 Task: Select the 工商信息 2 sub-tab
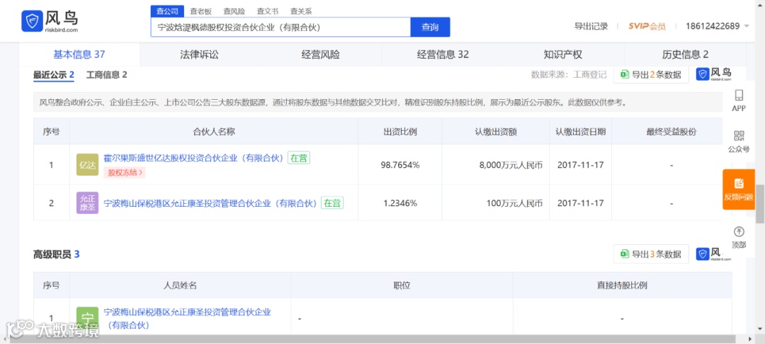point(107,75)
